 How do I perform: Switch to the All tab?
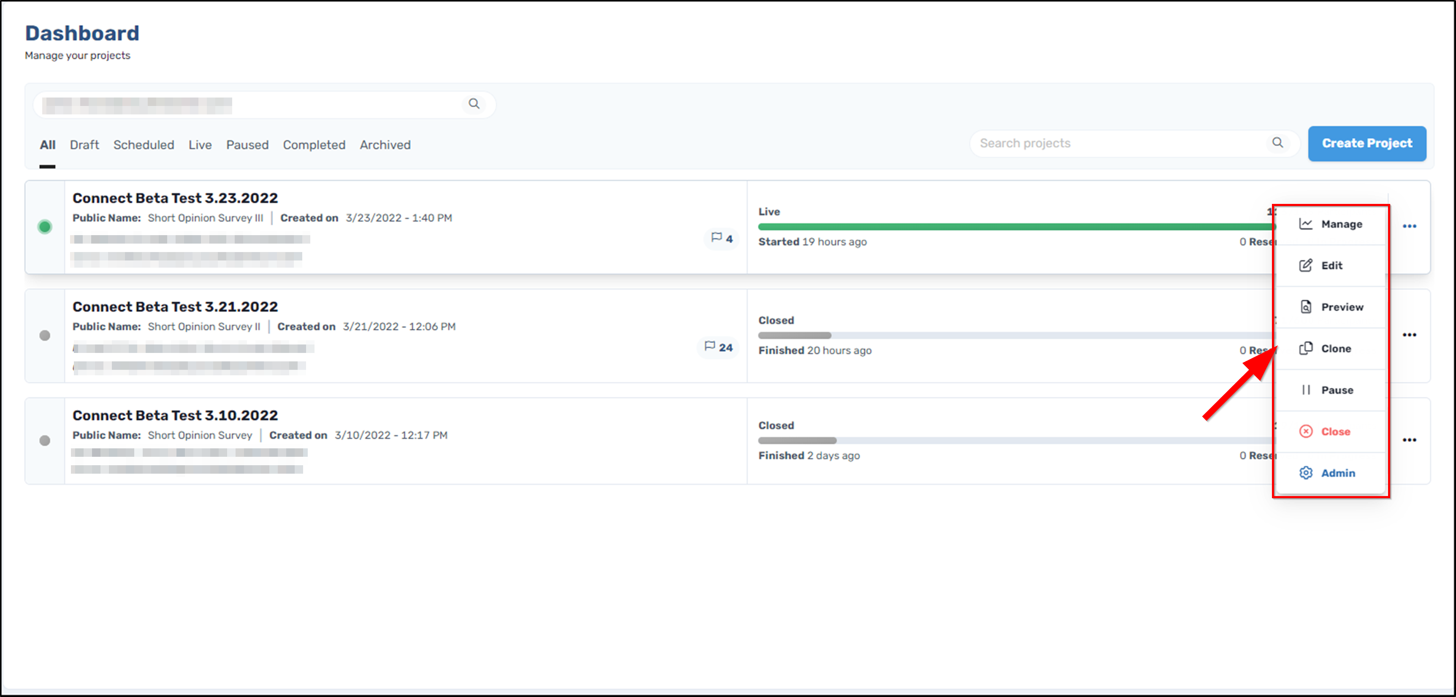47,145
